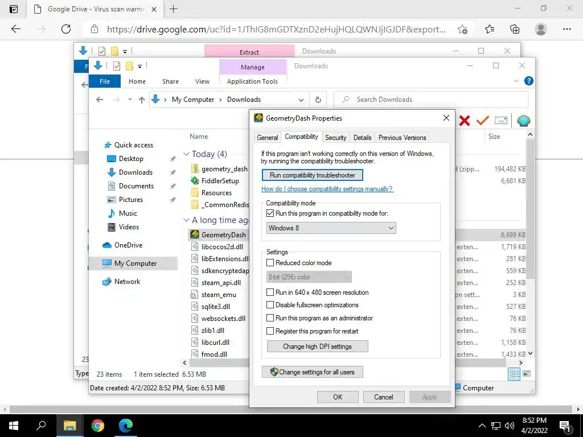This screenshot has width=583, height=437.
Task: Reload the Edge browser page
Action: 66,29
